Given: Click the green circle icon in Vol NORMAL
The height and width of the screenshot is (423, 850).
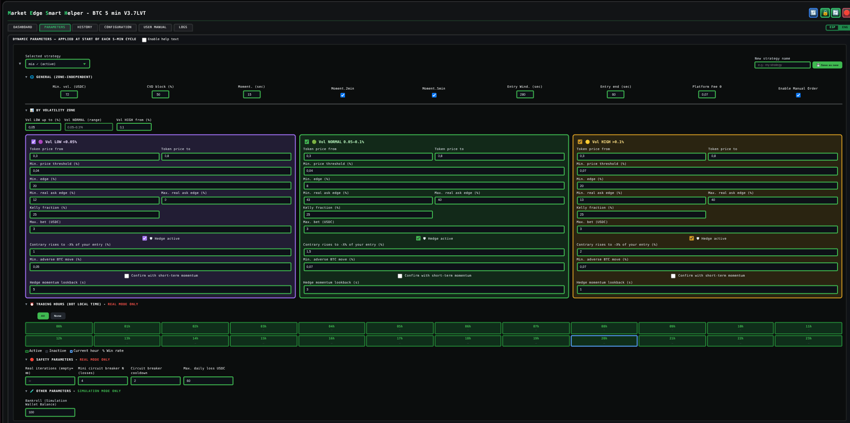Looking at the screenshot, I should tap(314, 142).
